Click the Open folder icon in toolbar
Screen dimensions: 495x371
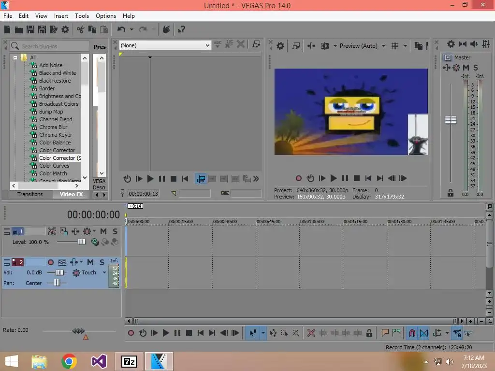(19, 29)
